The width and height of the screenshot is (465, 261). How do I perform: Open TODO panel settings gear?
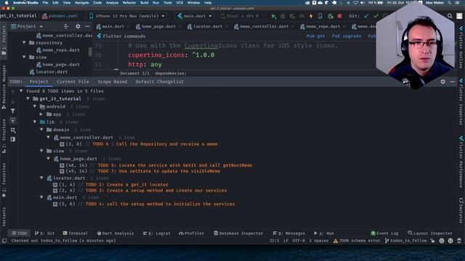click(442, 82)
